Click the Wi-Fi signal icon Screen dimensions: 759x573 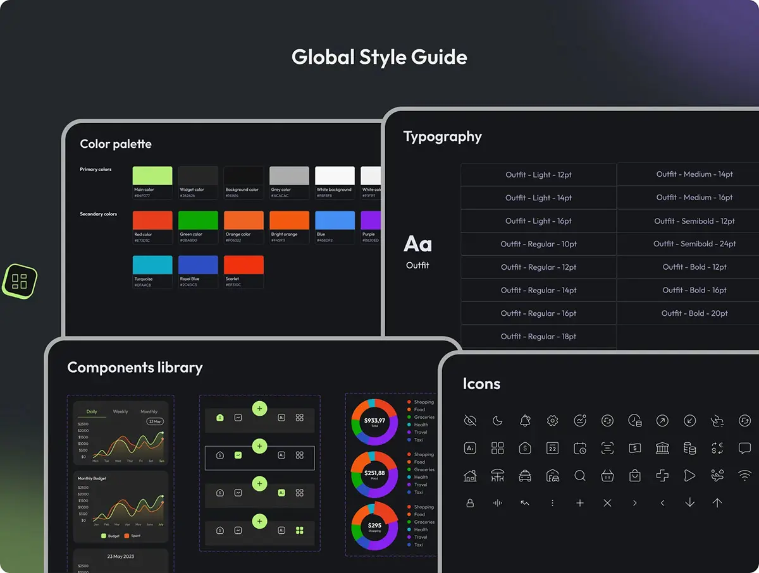pyautogui.click(x=744, y=476)
